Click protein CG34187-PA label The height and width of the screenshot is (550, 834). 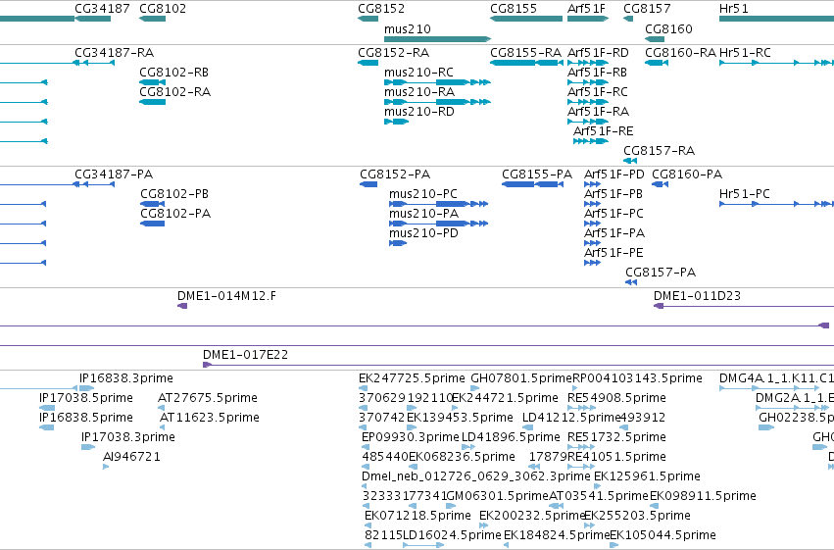(x=114, y=175)
